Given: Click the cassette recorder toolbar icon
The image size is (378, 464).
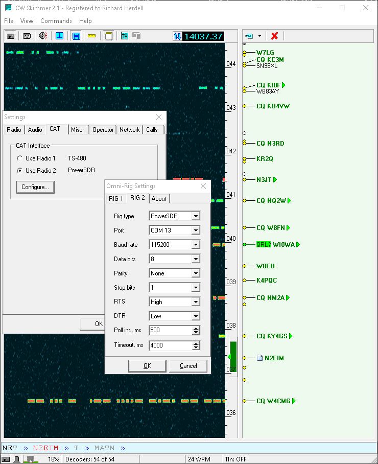Looking at the screenshot, I should pos(27,36).
